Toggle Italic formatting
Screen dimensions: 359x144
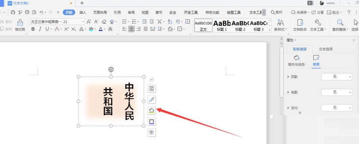coord(40,29)
